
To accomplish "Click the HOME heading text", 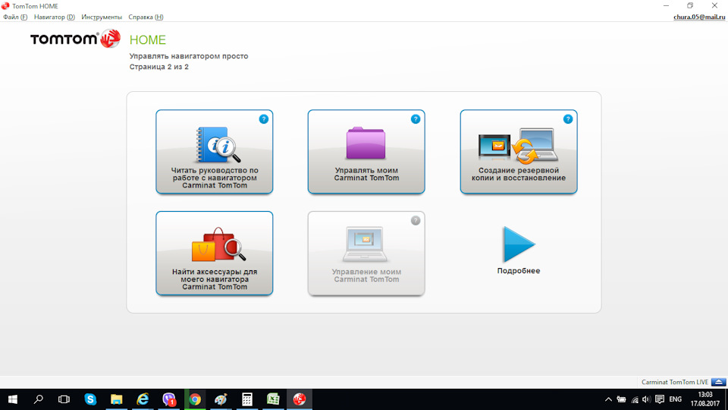I will (x=148, y=40).
